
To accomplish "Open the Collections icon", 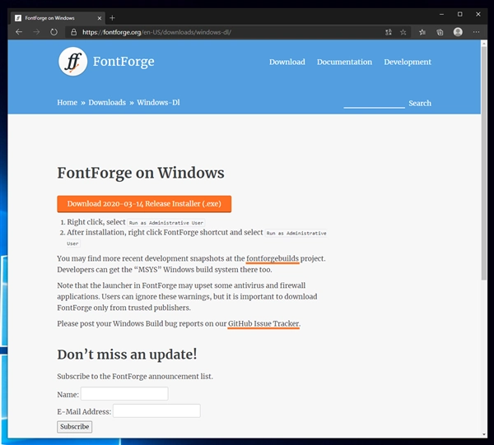I will [440, 32].
